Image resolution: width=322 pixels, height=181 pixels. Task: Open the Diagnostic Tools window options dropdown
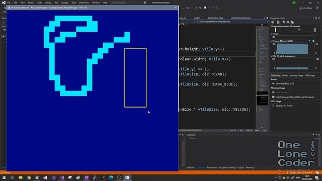point(313,18)
